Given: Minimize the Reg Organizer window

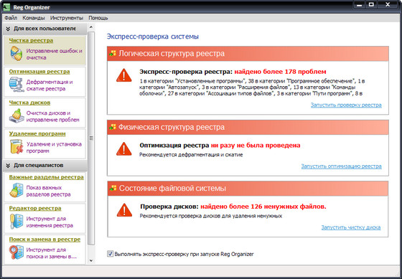Looking at the screenshot, I should coord(360,4).
